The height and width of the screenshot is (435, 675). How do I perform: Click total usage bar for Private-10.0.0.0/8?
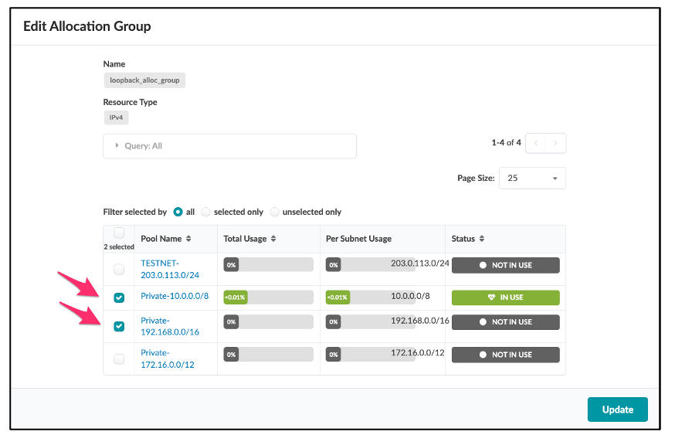(268, 297)
